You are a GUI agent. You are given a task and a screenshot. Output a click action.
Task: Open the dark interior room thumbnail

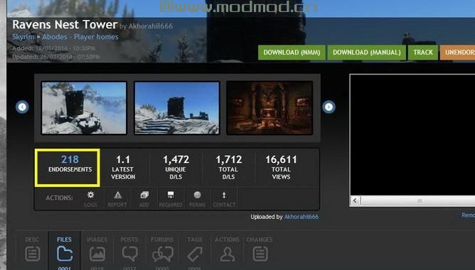click(x=269, y=108)
